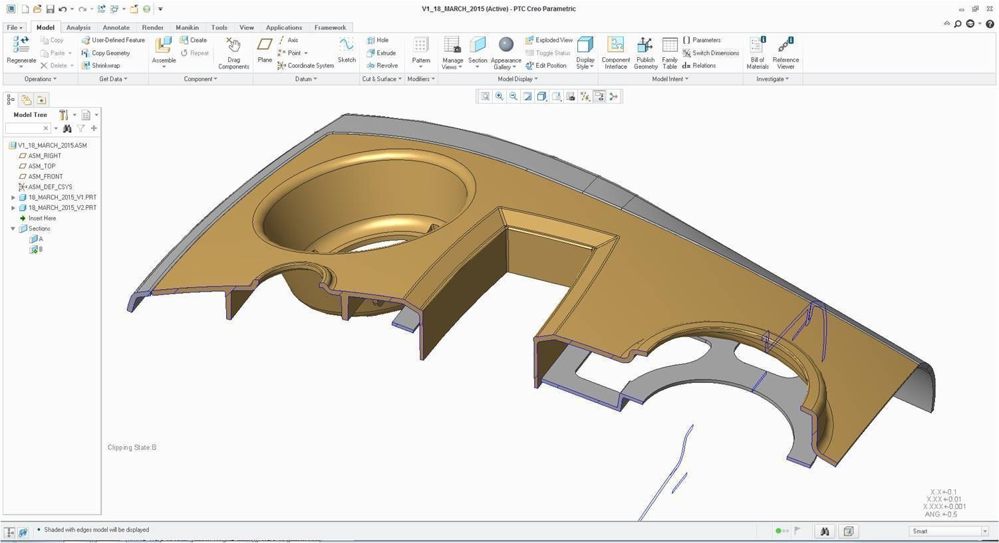Click the Relations button
The height and width of the screenshot is (543, 999).
click(699, 65)
